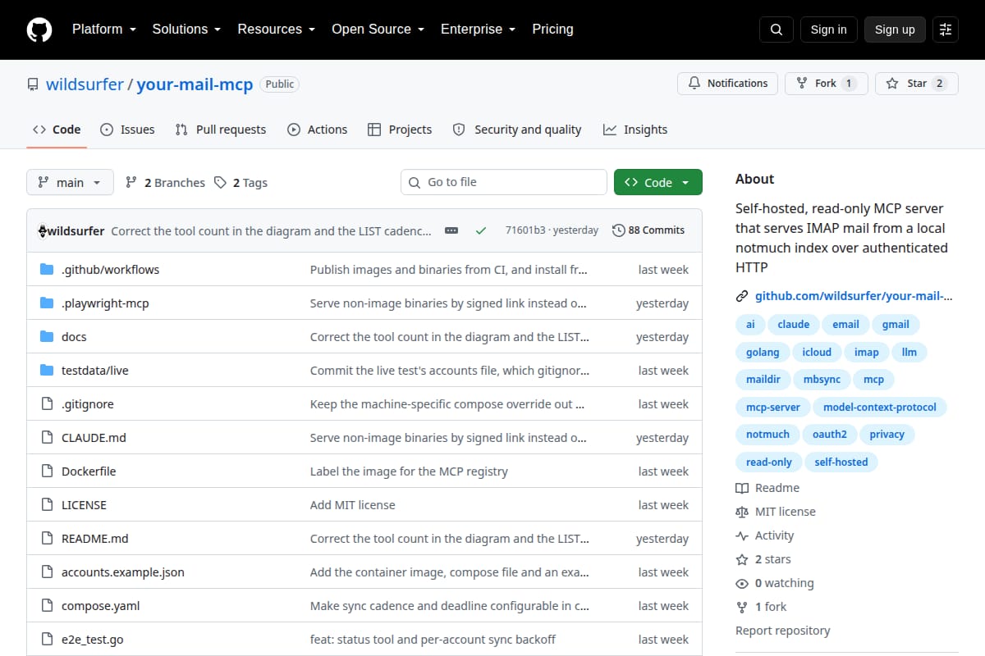Open the your-mail-mcp repository name link
Viewport: 985px width, 656px height.
click(195, 84)
